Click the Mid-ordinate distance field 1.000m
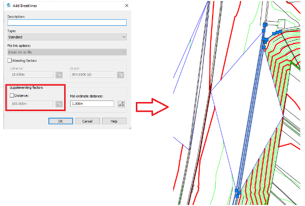Image resolution: width=305 pixels, height=206 pixels. (92, 104)
